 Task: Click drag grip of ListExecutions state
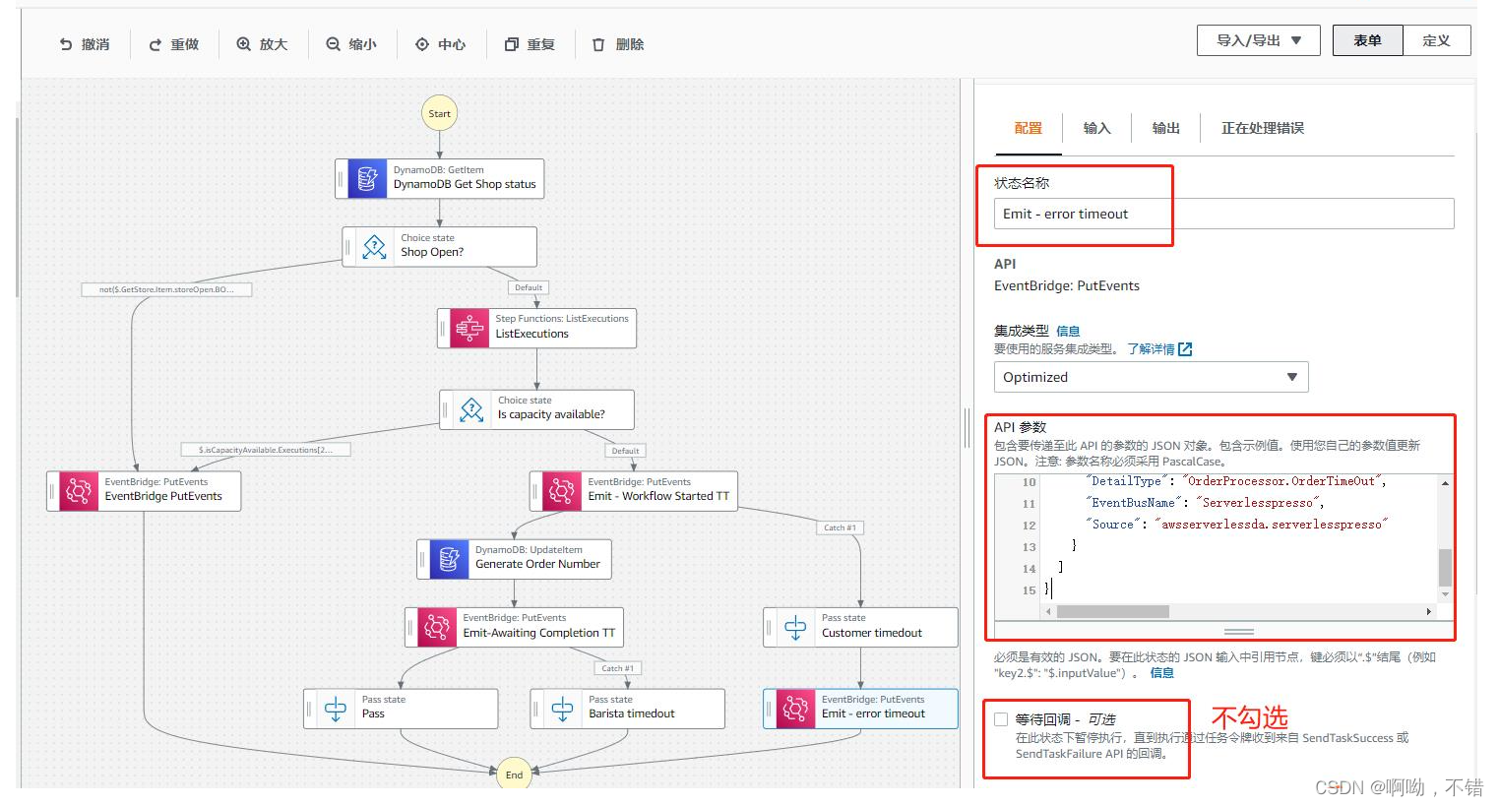coord(443,328)
